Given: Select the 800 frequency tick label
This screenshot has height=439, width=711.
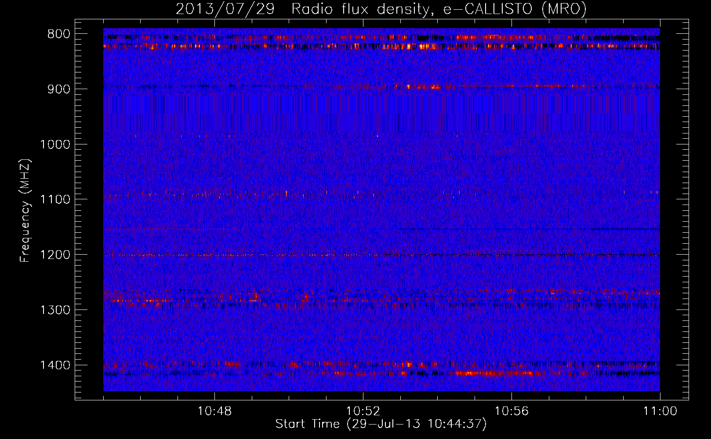Looking at the screenshot, I should coord(59,34).
